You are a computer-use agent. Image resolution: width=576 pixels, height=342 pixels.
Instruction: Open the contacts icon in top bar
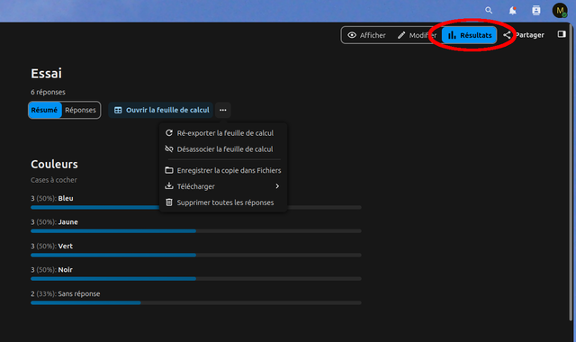[536, 10]
